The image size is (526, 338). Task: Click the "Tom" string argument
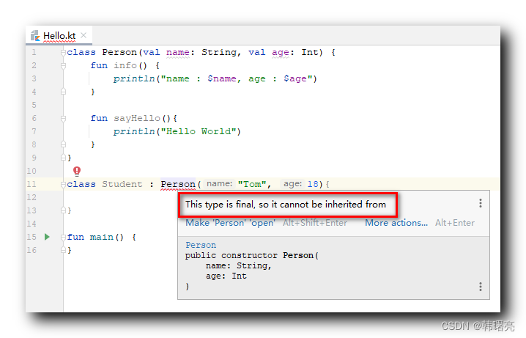(252, 184)
